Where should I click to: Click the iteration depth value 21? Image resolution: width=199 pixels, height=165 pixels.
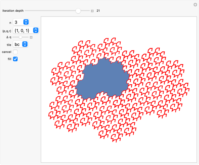pos(98,11)
